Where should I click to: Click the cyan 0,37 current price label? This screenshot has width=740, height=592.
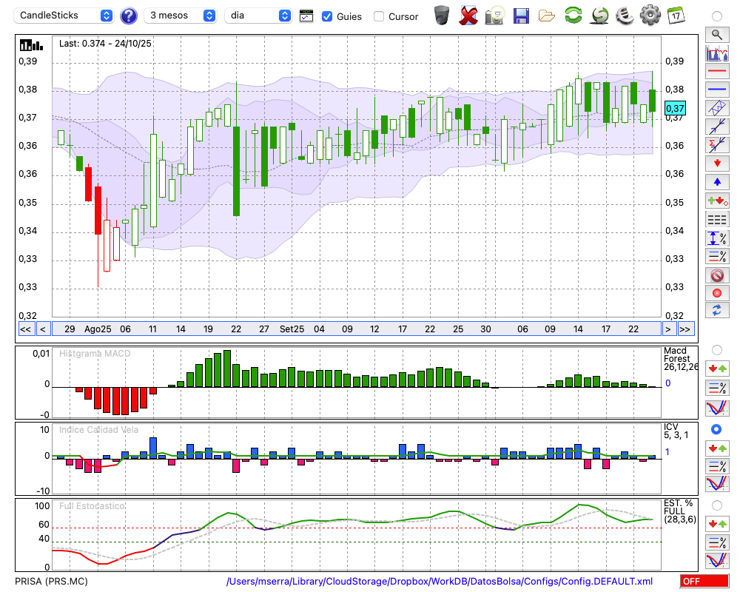tap(675, 108)
